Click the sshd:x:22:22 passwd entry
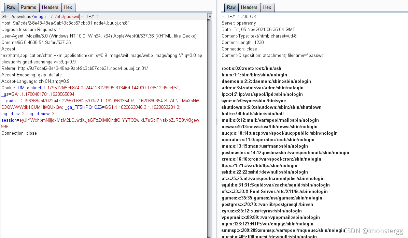408x238 pixels. pyautogui.click(x=265, y=173)
